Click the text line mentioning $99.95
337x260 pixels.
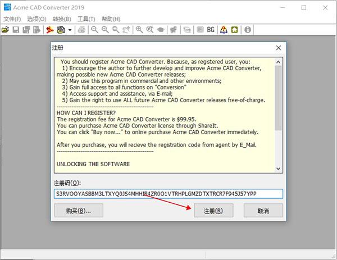pos(126,119)
